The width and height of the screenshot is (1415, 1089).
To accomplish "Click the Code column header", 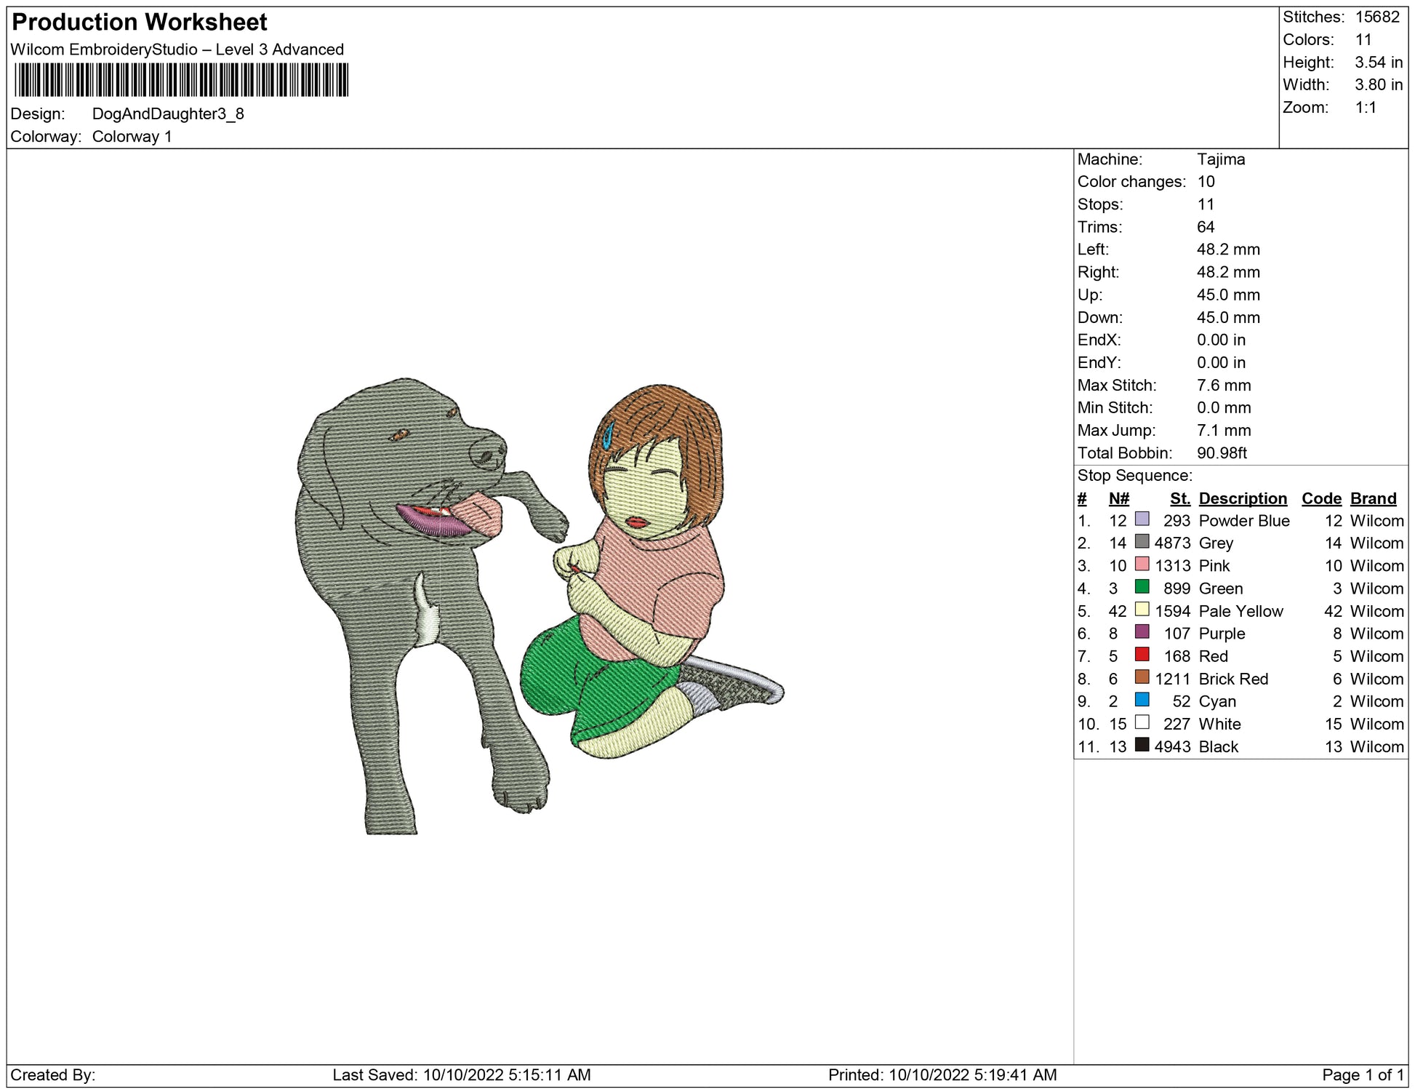I will click(1320, 498).
